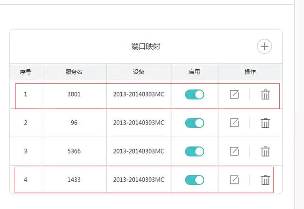Turn off the 1433 mapping toggle
Image resolution: width=304 pixels, height=209 pixels.
(194, 180)
